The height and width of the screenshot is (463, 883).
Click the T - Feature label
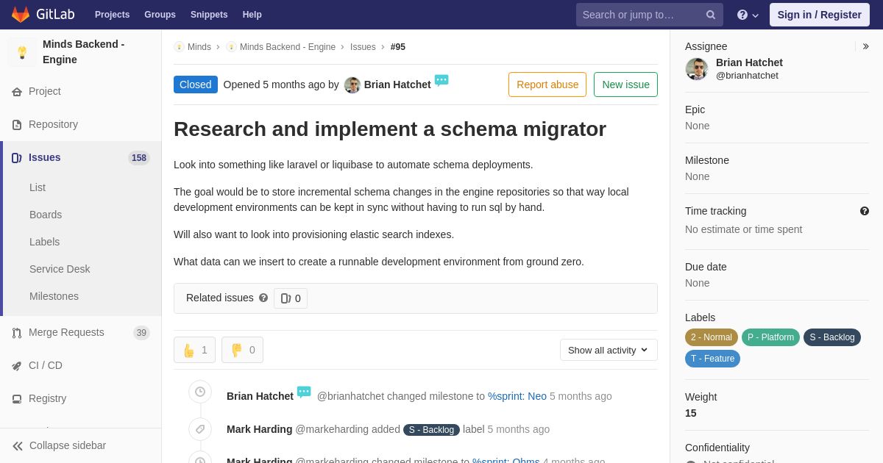click(x=712, y=359)
